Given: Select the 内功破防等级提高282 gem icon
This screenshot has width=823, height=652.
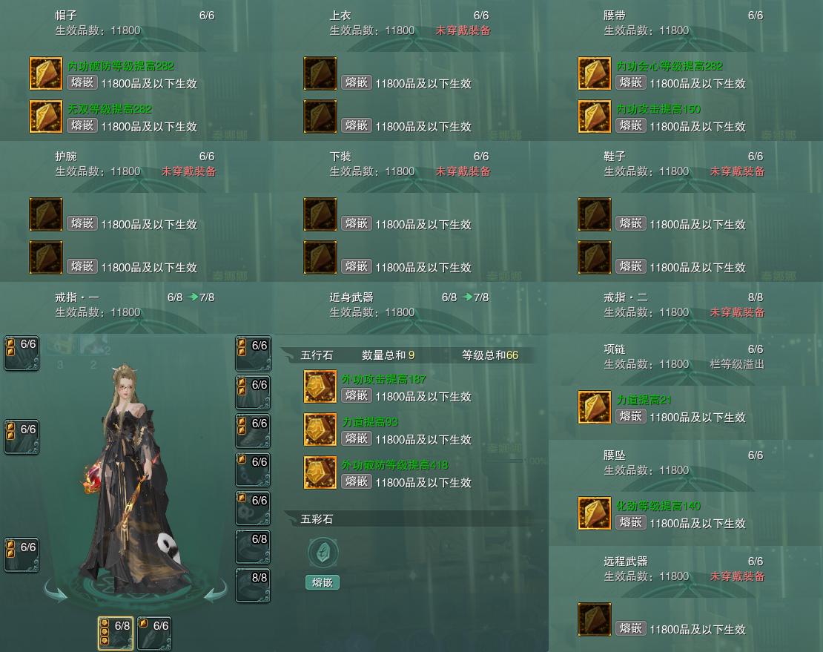Looking at the screenshot, I should [46, 73].
